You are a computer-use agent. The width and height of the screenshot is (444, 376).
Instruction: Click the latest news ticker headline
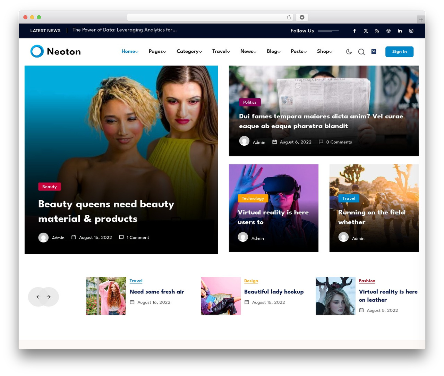click(125, 30)
